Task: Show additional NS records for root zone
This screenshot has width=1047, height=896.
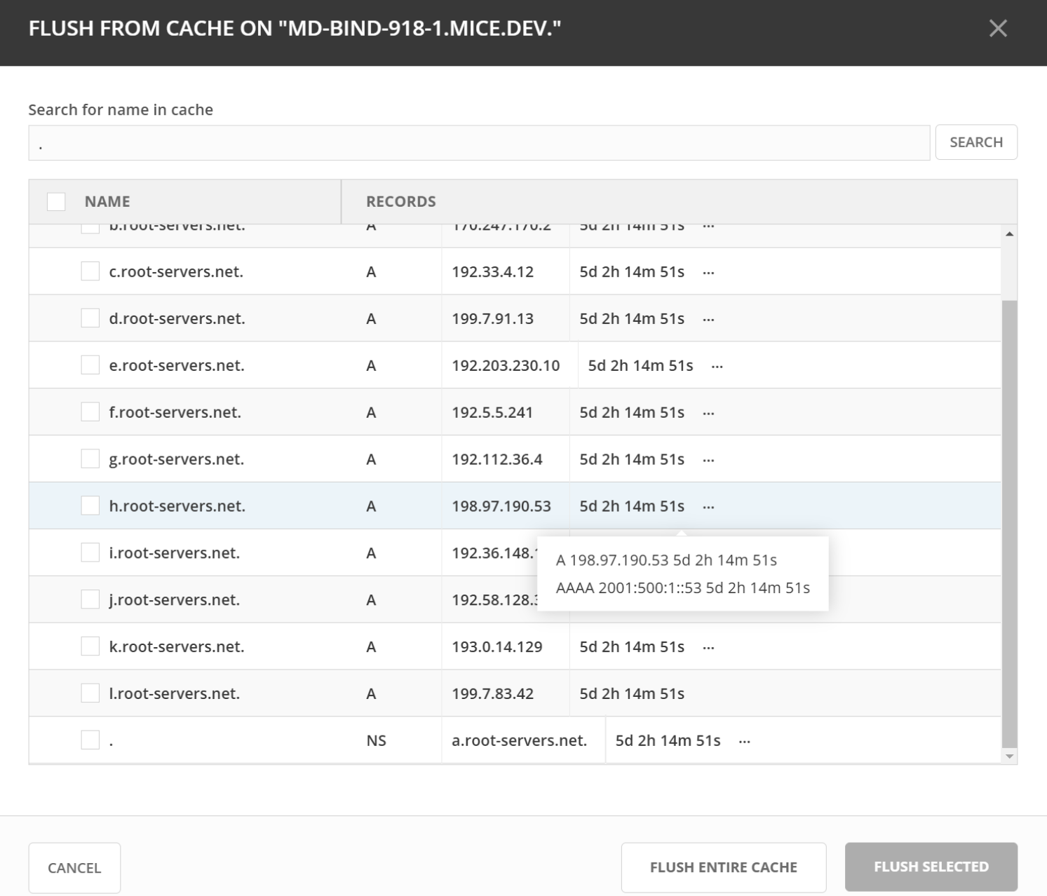Action: point(744,742)
